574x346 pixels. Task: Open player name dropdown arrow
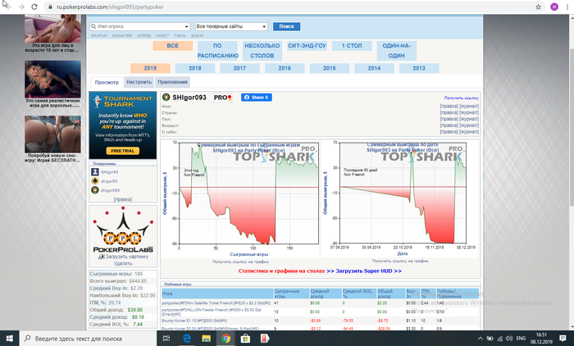click(x=187, y=26)
